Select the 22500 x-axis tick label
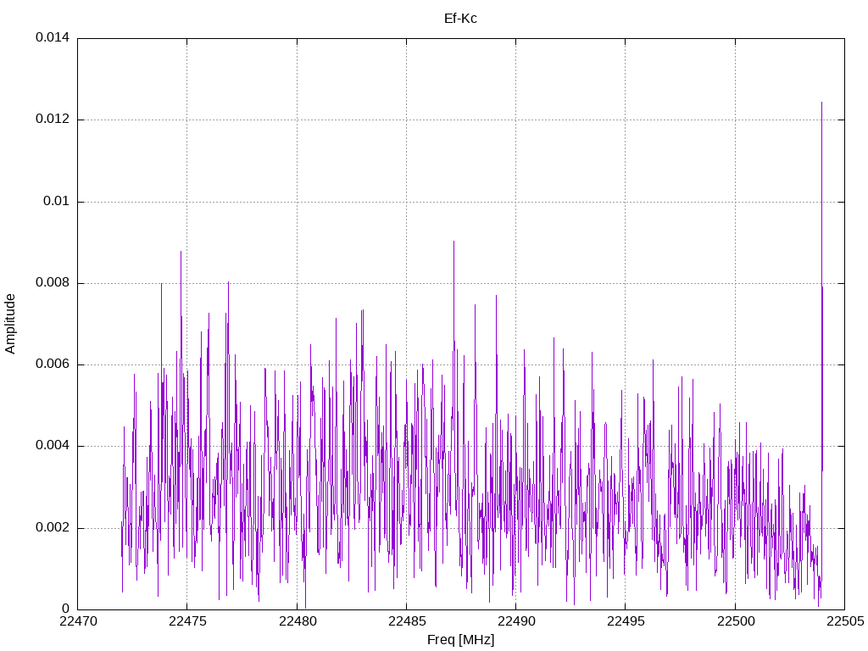Screen dimensions: 868x651 point(734,622)
